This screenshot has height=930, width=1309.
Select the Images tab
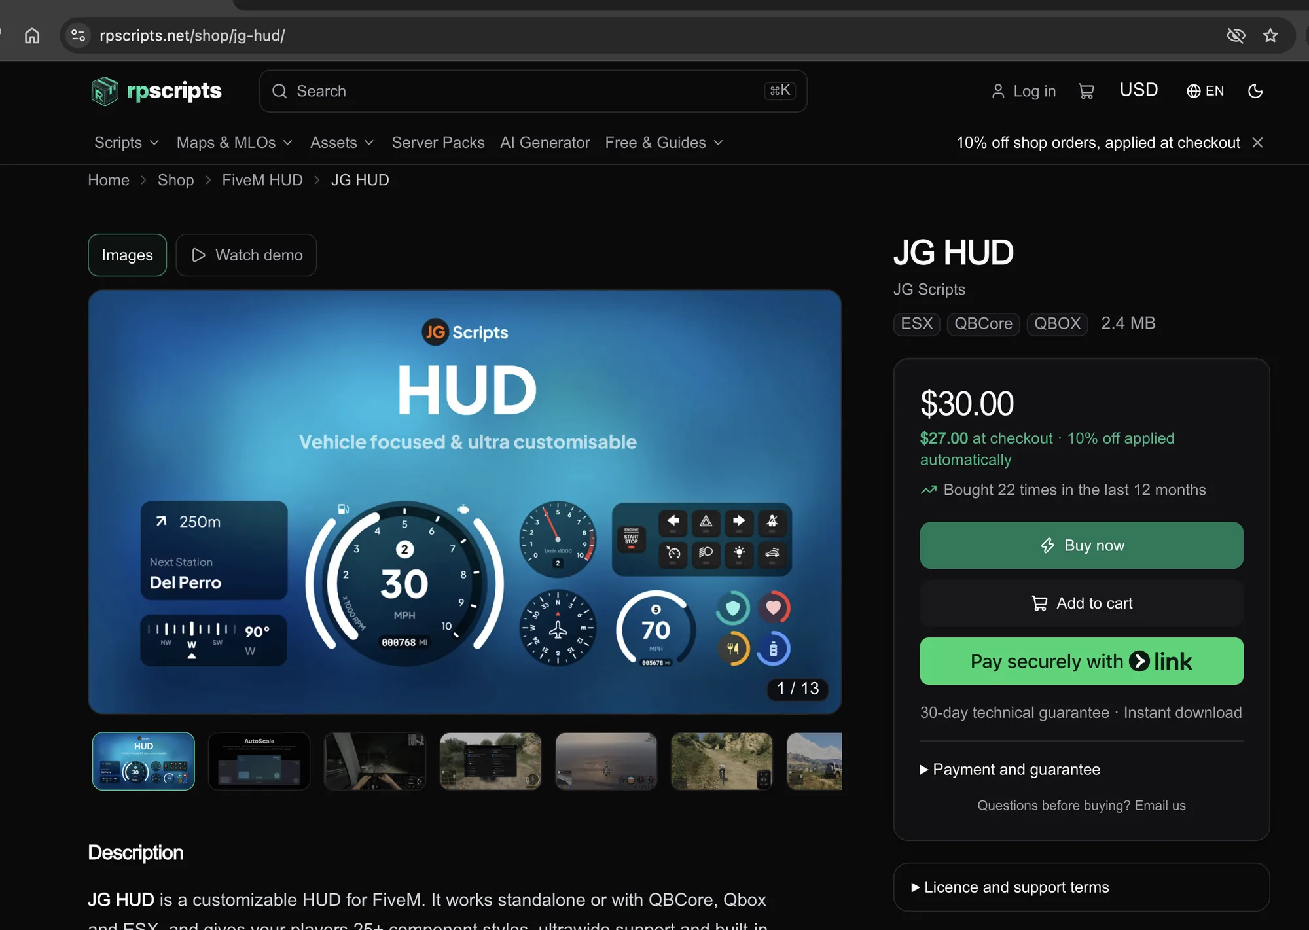(x=127, y=255)
